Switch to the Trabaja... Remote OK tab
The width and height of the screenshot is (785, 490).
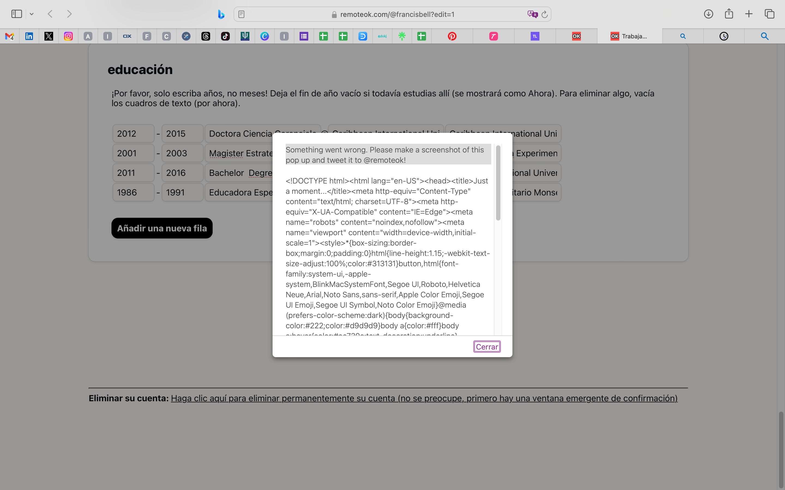click(629, 36)
